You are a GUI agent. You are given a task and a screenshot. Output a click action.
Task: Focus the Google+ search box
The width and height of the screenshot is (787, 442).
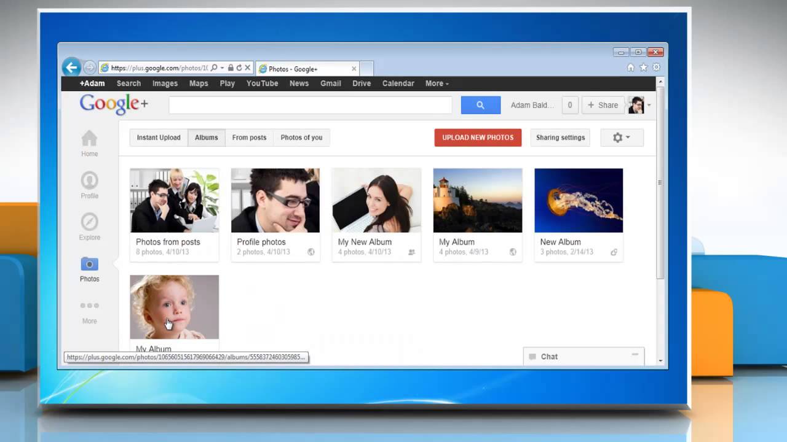click(x=310, y=105)
